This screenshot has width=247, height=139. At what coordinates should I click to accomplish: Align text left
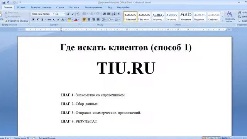tap(85, 20)
